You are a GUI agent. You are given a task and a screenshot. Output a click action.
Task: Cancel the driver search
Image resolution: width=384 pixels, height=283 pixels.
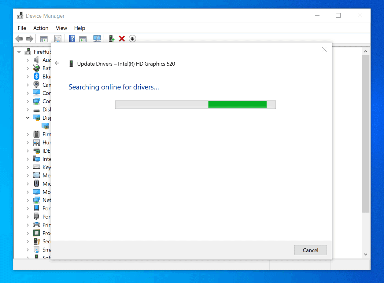point(310,250)
